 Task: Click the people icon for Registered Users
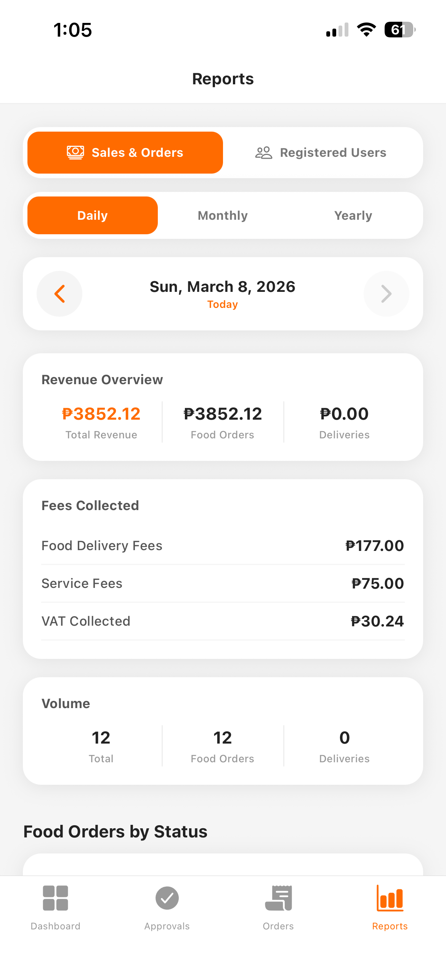coord(263,153)
